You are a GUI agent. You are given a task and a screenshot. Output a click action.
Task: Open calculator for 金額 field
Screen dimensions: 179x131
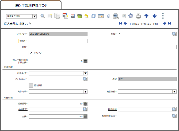pos(85,116)
